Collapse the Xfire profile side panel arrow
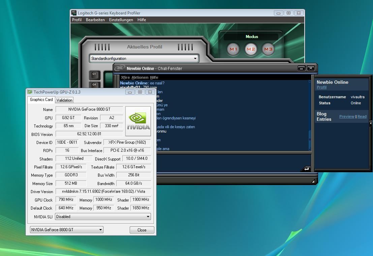This screenshot has width=373, height=256. click(371, 123)
